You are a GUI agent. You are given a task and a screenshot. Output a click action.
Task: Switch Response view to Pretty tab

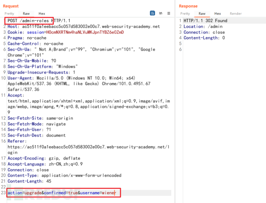(185, 13)
